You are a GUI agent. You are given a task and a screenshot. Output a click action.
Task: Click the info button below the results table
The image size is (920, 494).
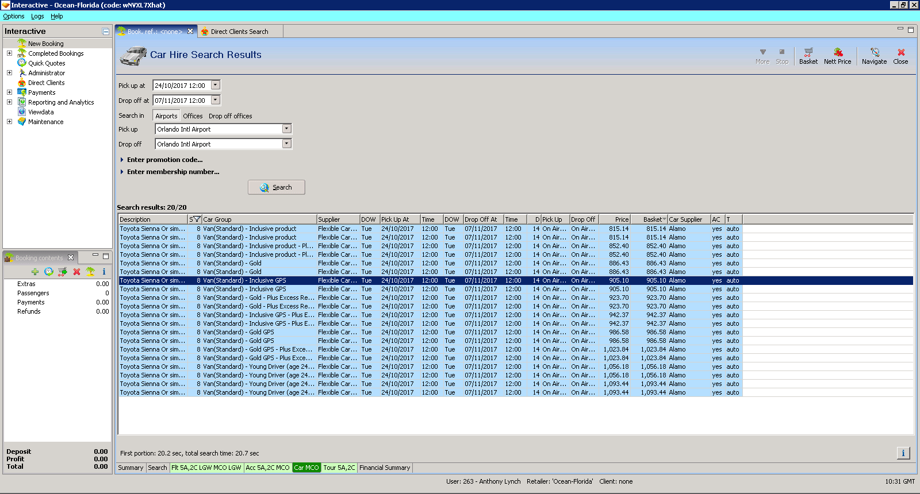pos(903,453)
